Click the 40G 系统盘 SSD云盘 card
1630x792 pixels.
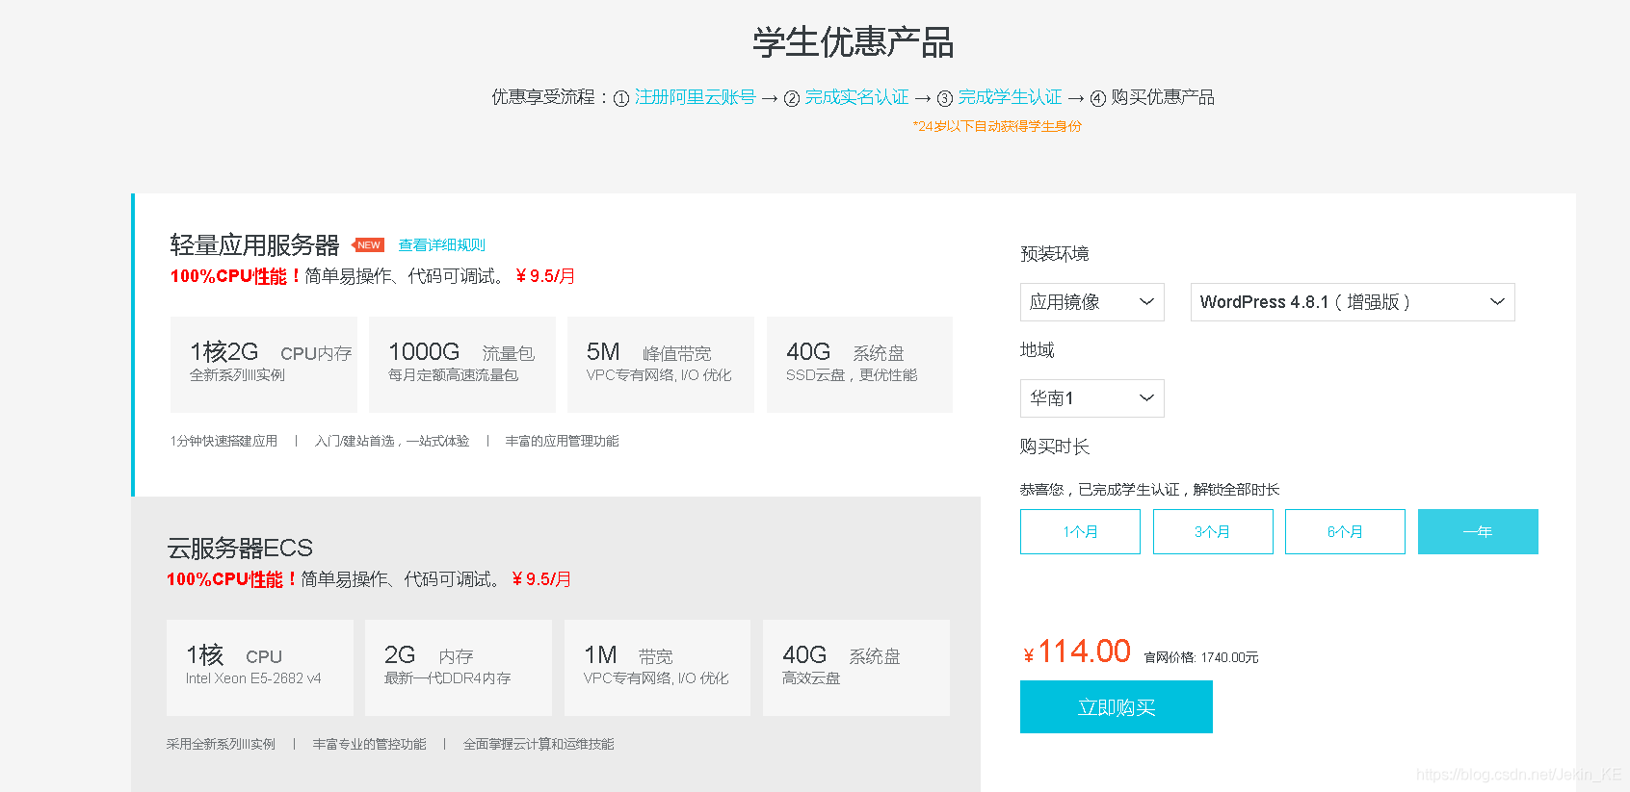(x=859, y=364)
